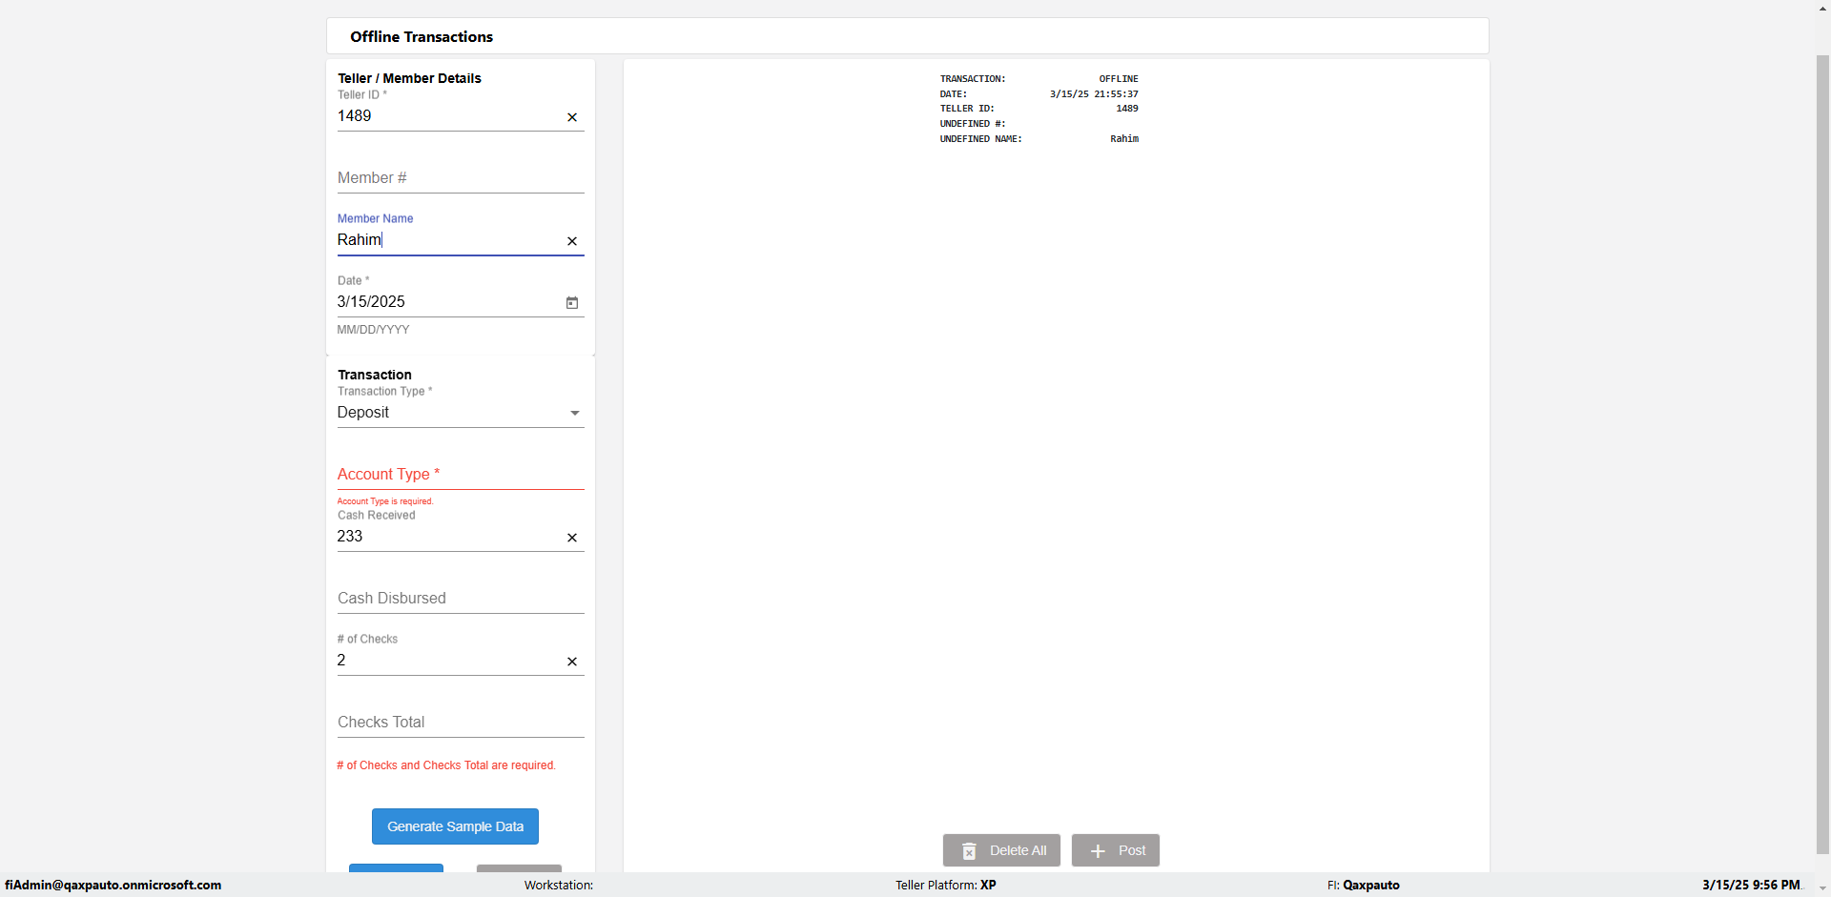Image resolution: width=1831 pixels, height=897 pixels.
Task: Click the Member Name input with Rahim
Action: (448, 240)
